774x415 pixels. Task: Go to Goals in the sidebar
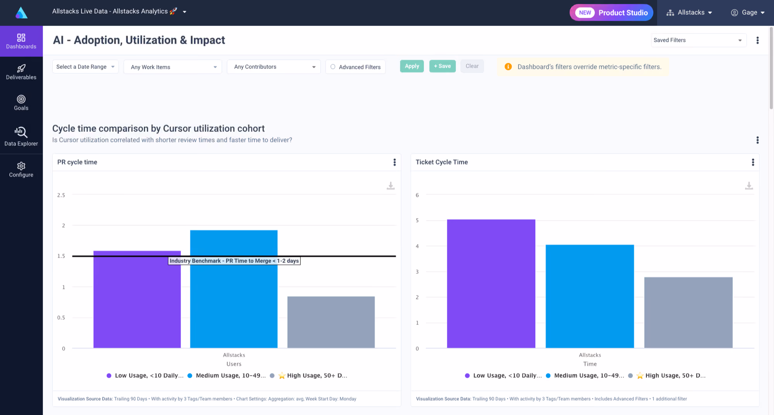(x=21, y=103)
